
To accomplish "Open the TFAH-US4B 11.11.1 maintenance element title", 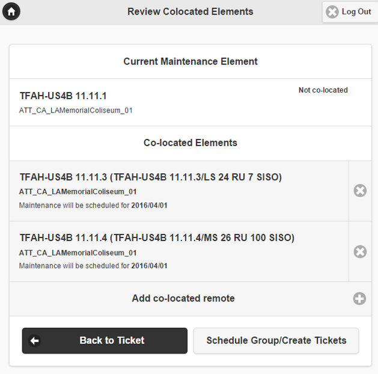I will pos(63,96).
